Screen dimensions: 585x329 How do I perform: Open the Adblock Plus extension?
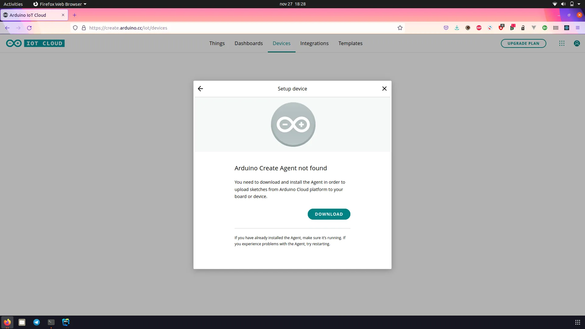(x=479, y=28)
